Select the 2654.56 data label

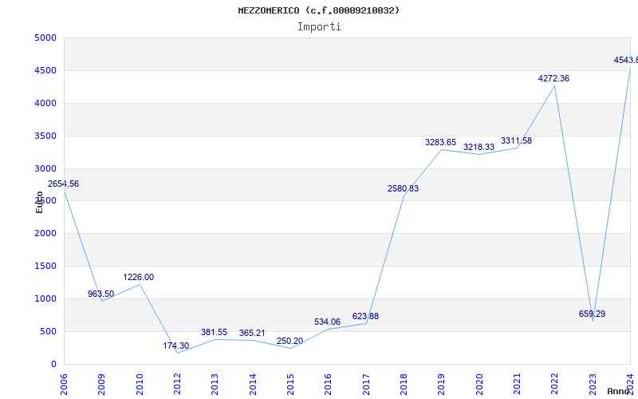(x=64, y=184)
